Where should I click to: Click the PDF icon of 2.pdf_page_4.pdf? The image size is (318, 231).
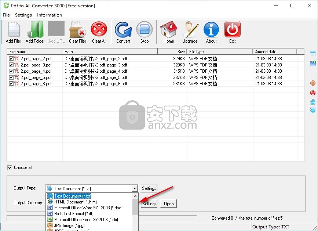coord(17,71)
